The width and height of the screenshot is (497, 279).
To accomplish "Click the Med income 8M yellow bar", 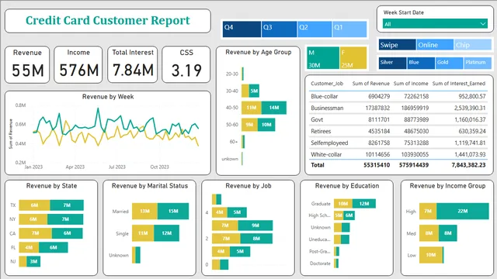I will 429,233.
